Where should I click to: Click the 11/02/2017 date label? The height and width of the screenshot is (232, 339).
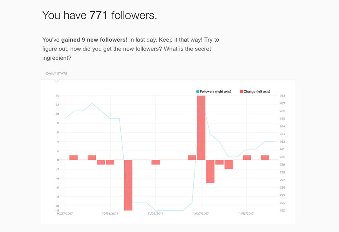[x=155, y=213]
